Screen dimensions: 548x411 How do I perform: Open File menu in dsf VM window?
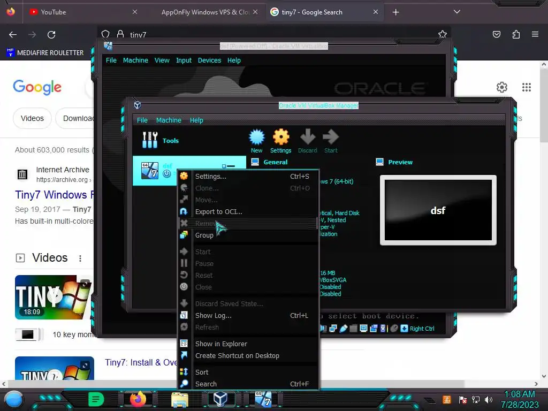coord(111,60)
